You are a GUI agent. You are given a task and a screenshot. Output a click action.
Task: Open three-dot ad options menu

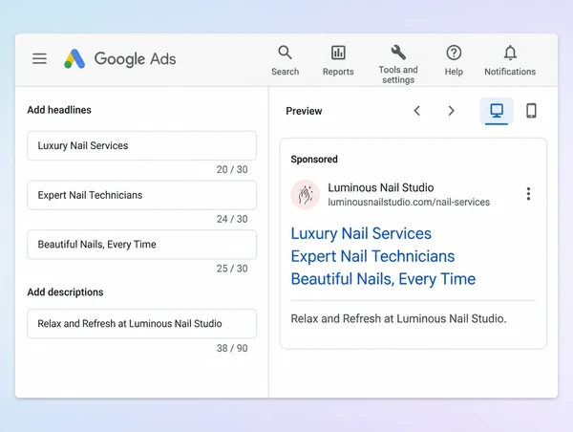[x=528, y=194]
